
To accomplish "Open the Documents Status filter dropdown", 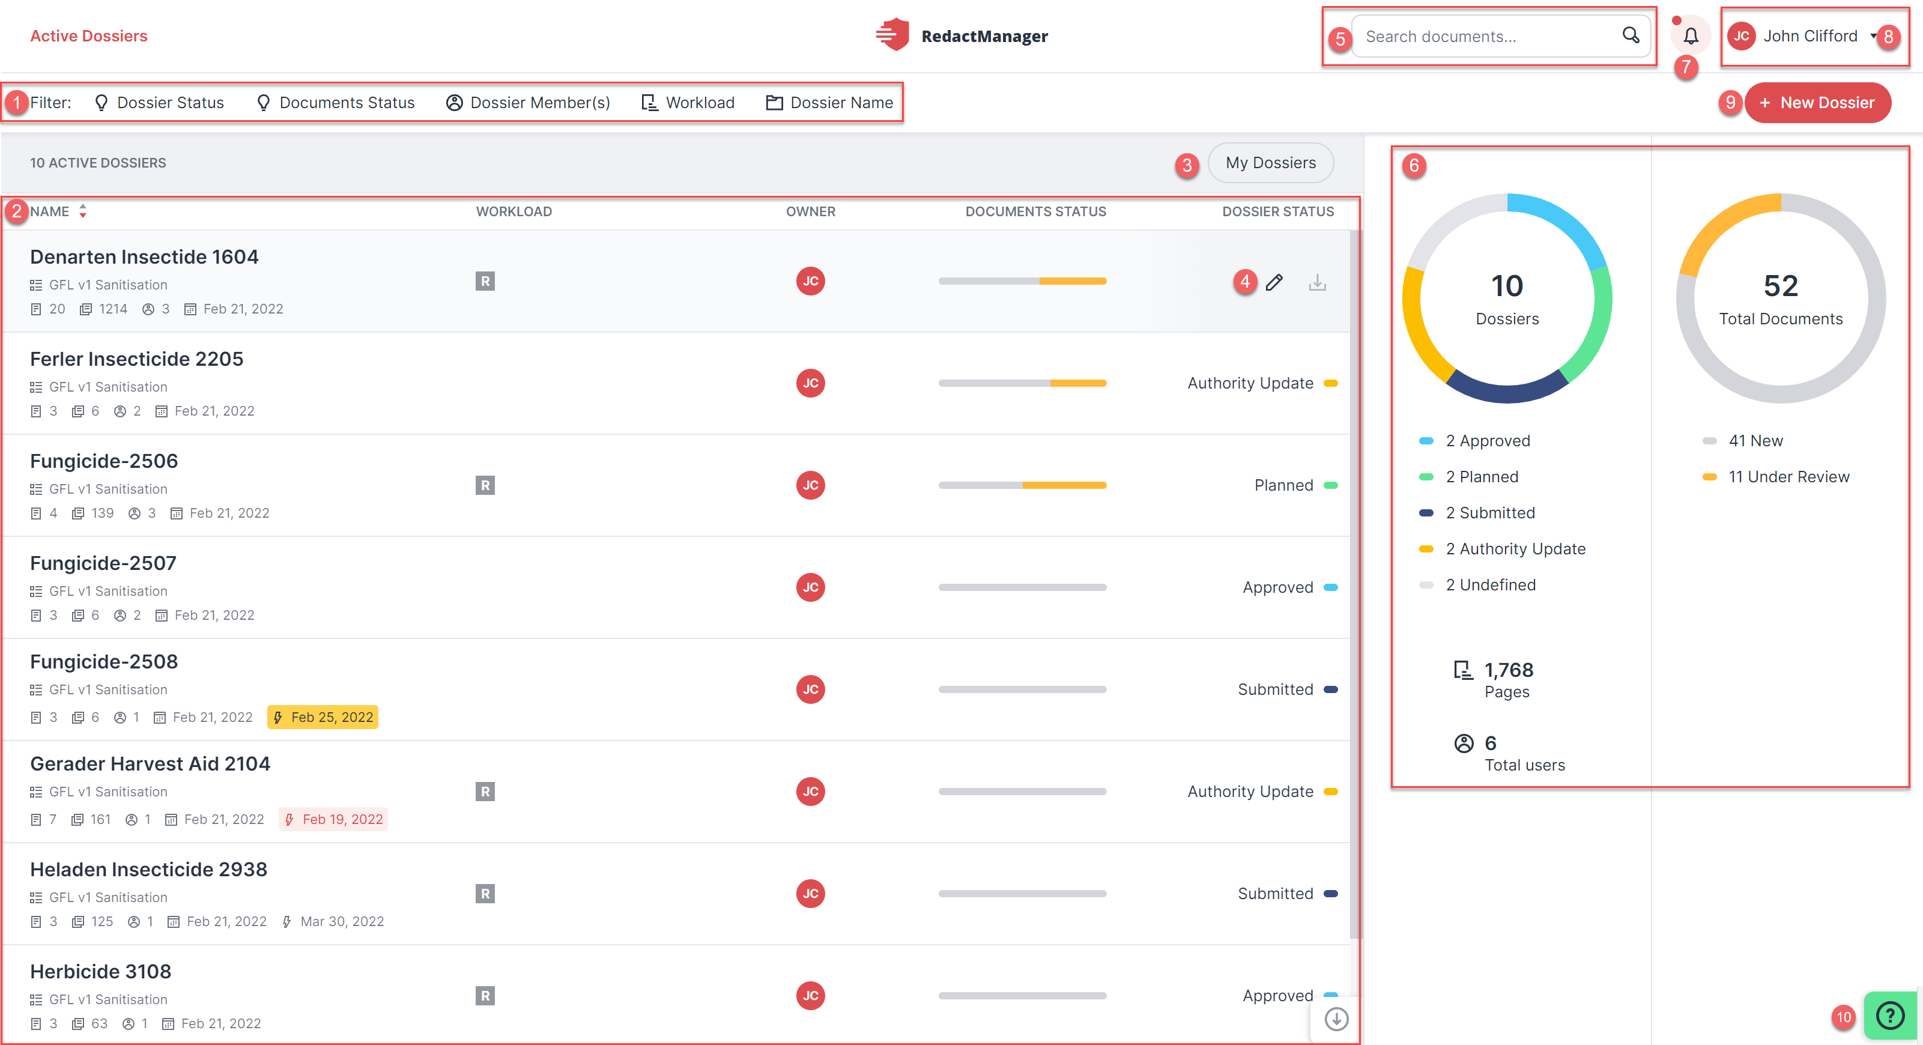I will click(x=335, y=102).
